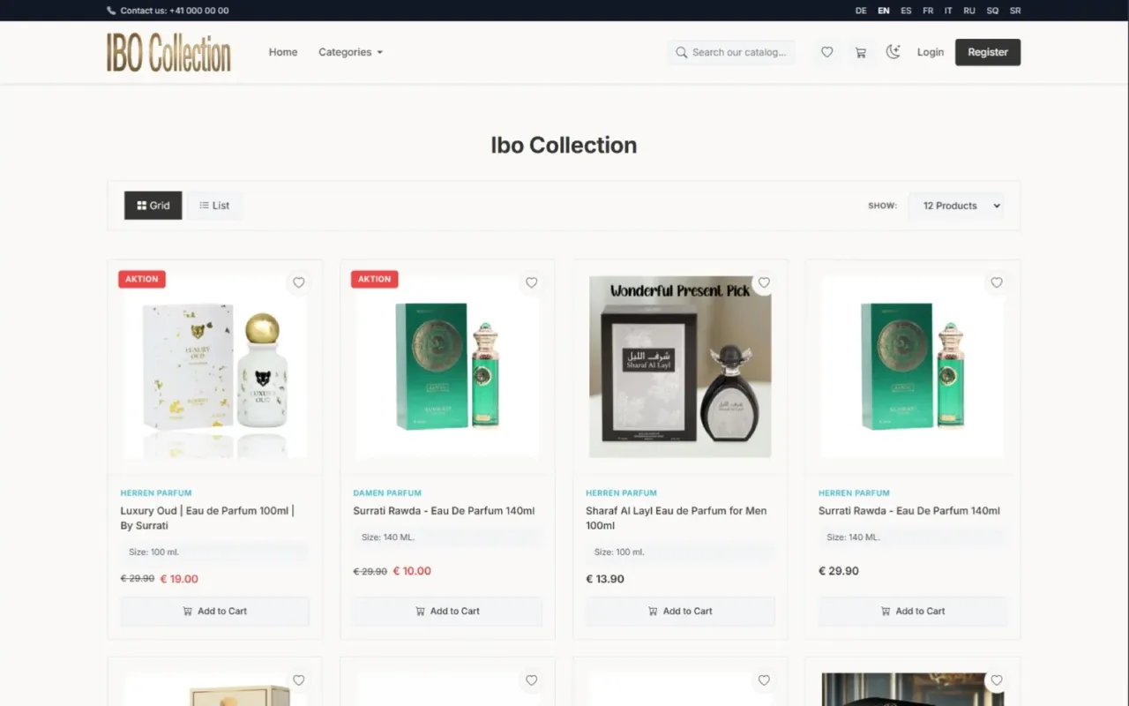Click the search magnifier icon
The image size is (1129, 706).
point(681,52)
